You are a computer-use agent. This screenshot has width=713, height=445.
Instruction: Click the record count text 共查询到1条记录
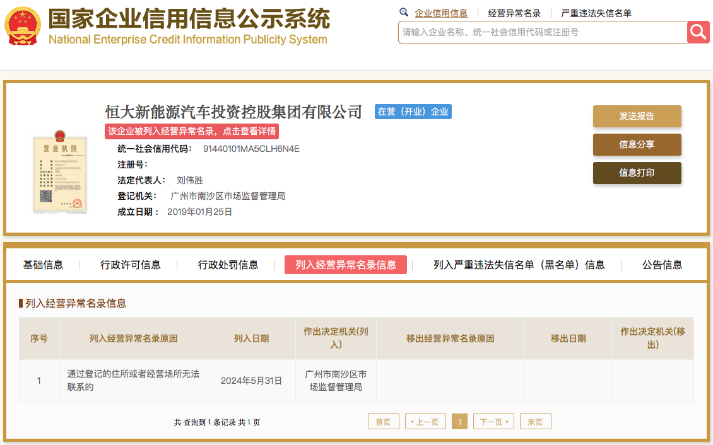point(204,423)
